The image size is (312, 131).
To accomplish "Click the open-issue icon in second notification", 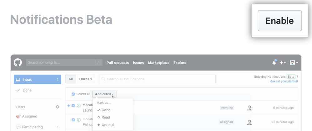I will pos(78,120).
